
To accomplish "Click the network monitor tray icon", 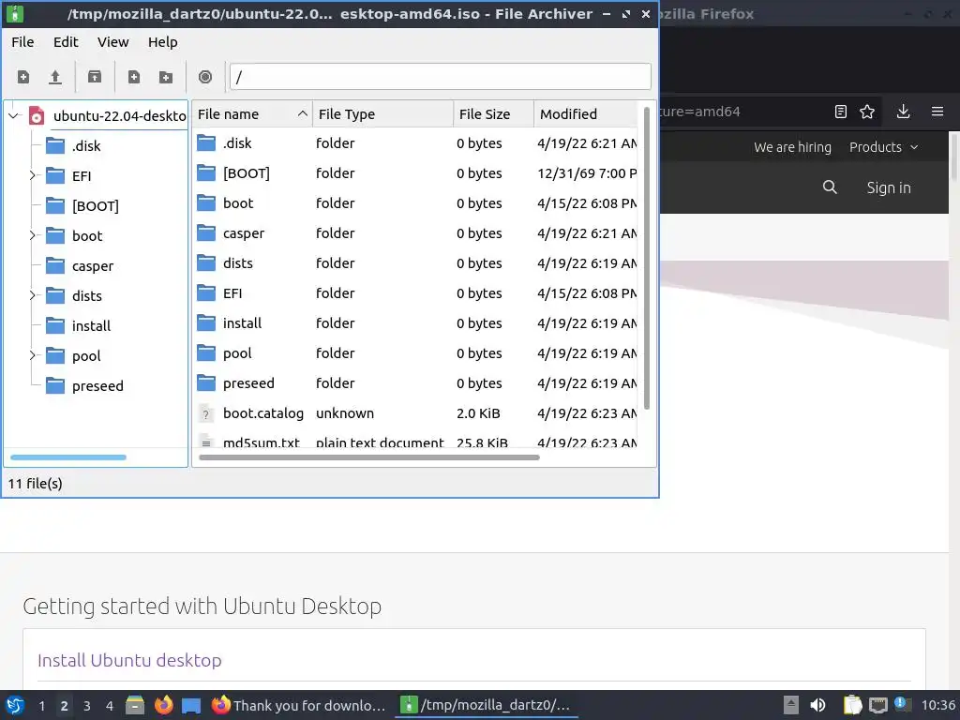I will click(877, 705).
